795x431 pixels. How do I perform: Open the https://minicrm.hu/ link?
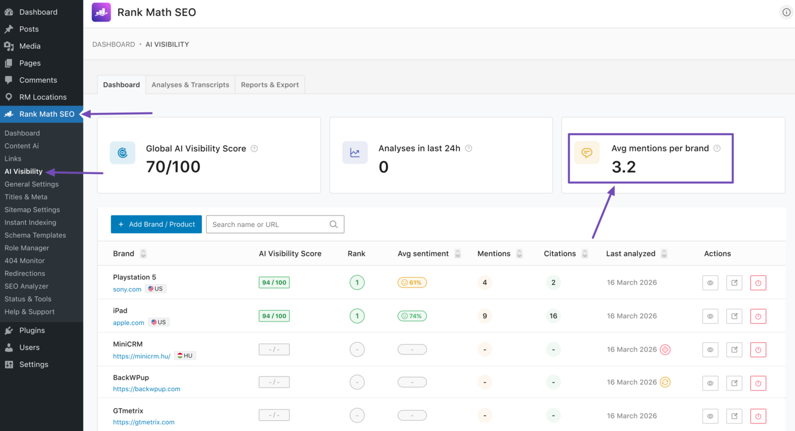coord(141,356)
